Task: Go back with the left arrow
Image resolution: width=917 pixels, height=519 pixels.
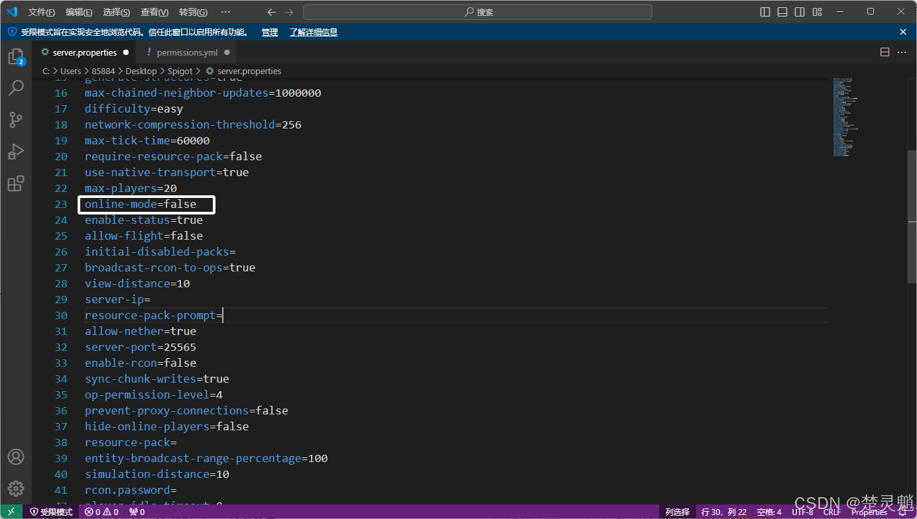Action: (271, 12)
